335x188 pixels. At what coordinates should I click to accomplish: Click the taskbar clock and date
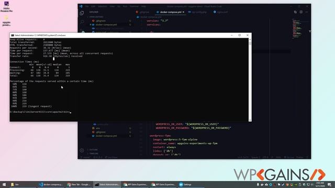pos(320,184)
